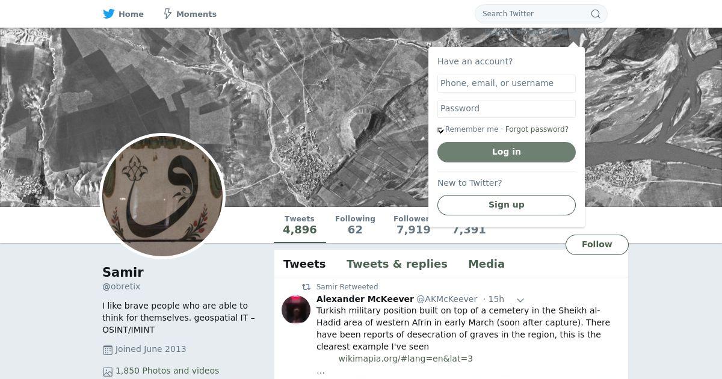The image size is (722, 379).
Task: Click the search magnifier icon
Action: (595, 14)
